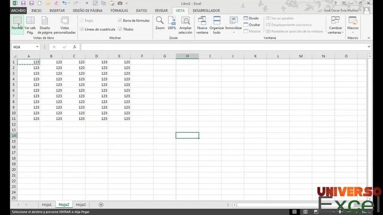Click cell E11 containing 123
Image resolution: width=383 pixels, height=215 pixels.
click(120, 119)
